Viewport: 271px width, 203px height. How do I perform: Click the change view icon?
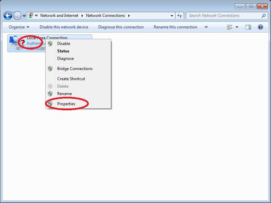[x=230, y=27]
